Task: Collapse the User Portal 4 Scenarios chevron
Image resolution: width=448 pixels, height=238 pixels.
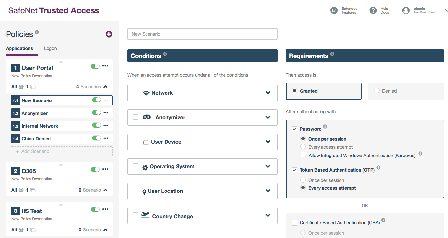Action: 105,87
